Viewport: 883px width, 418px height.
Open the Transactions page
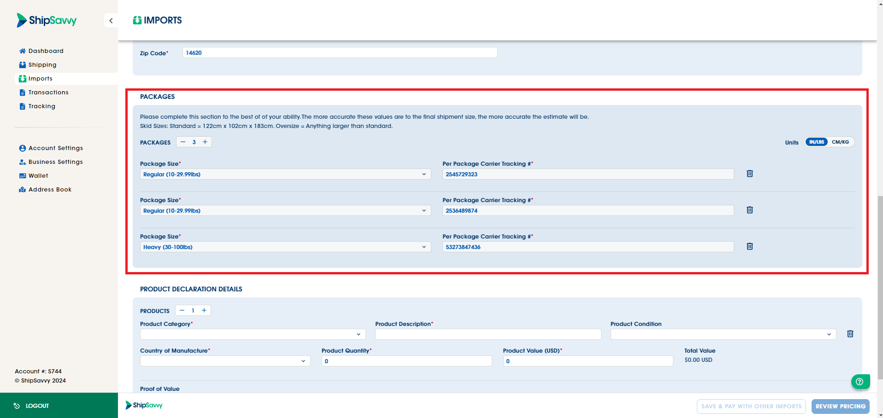[x=48, y=93]
